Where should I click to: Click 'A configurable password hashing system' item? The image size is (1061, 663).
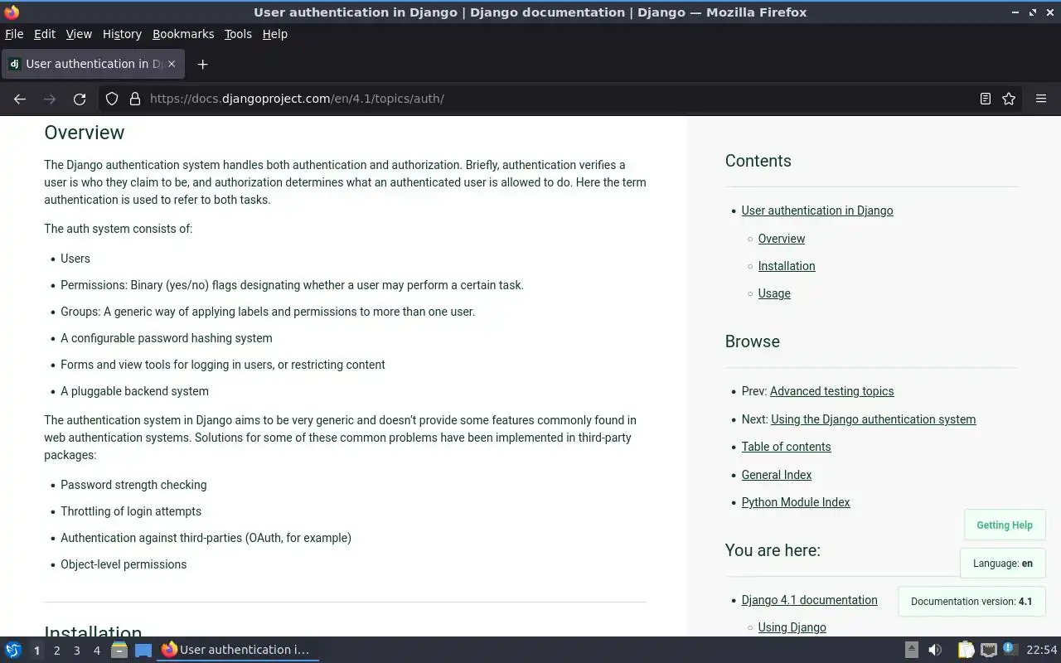167,338
